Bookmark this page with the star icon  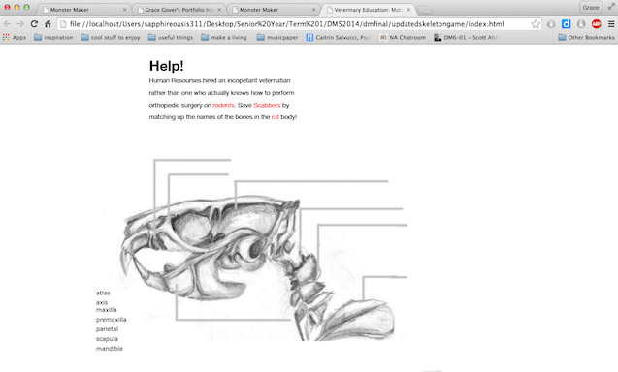pyautogui.click(x=536, y=24)
